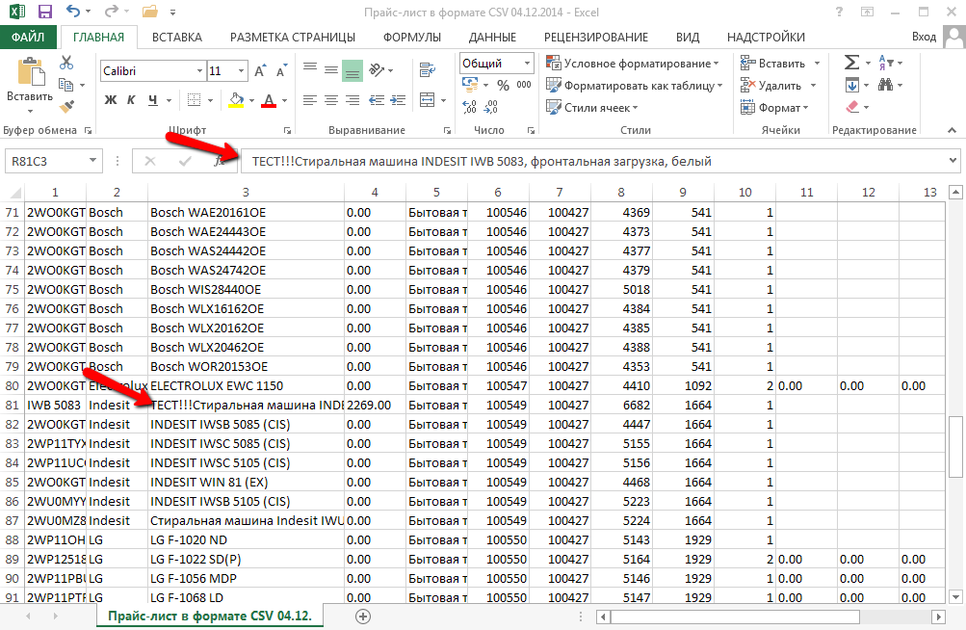
Task: Toggle italic К formatting
Action: (131, 100)
